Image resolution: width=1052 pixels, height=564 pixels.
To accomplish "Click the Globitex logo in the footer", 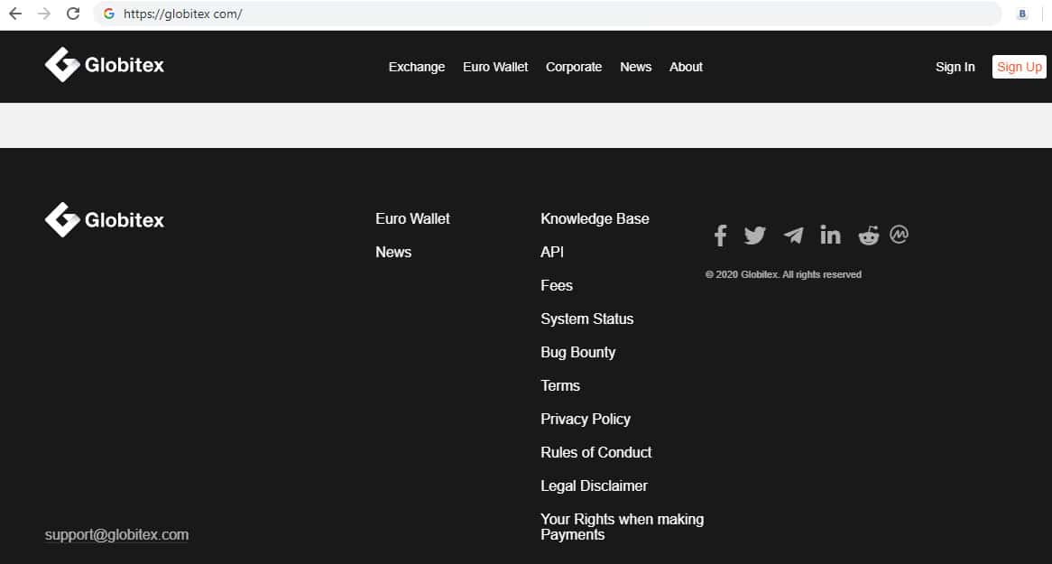I will point(104,219).
